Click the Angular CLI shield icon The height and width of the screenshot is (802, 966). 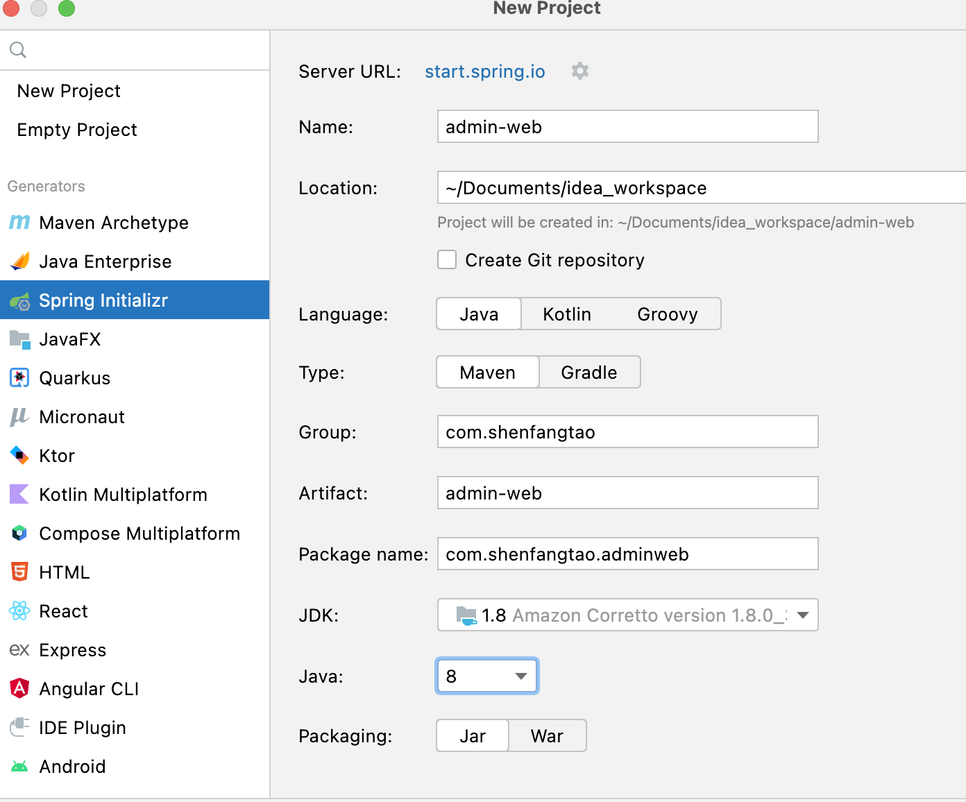point(19,688)
